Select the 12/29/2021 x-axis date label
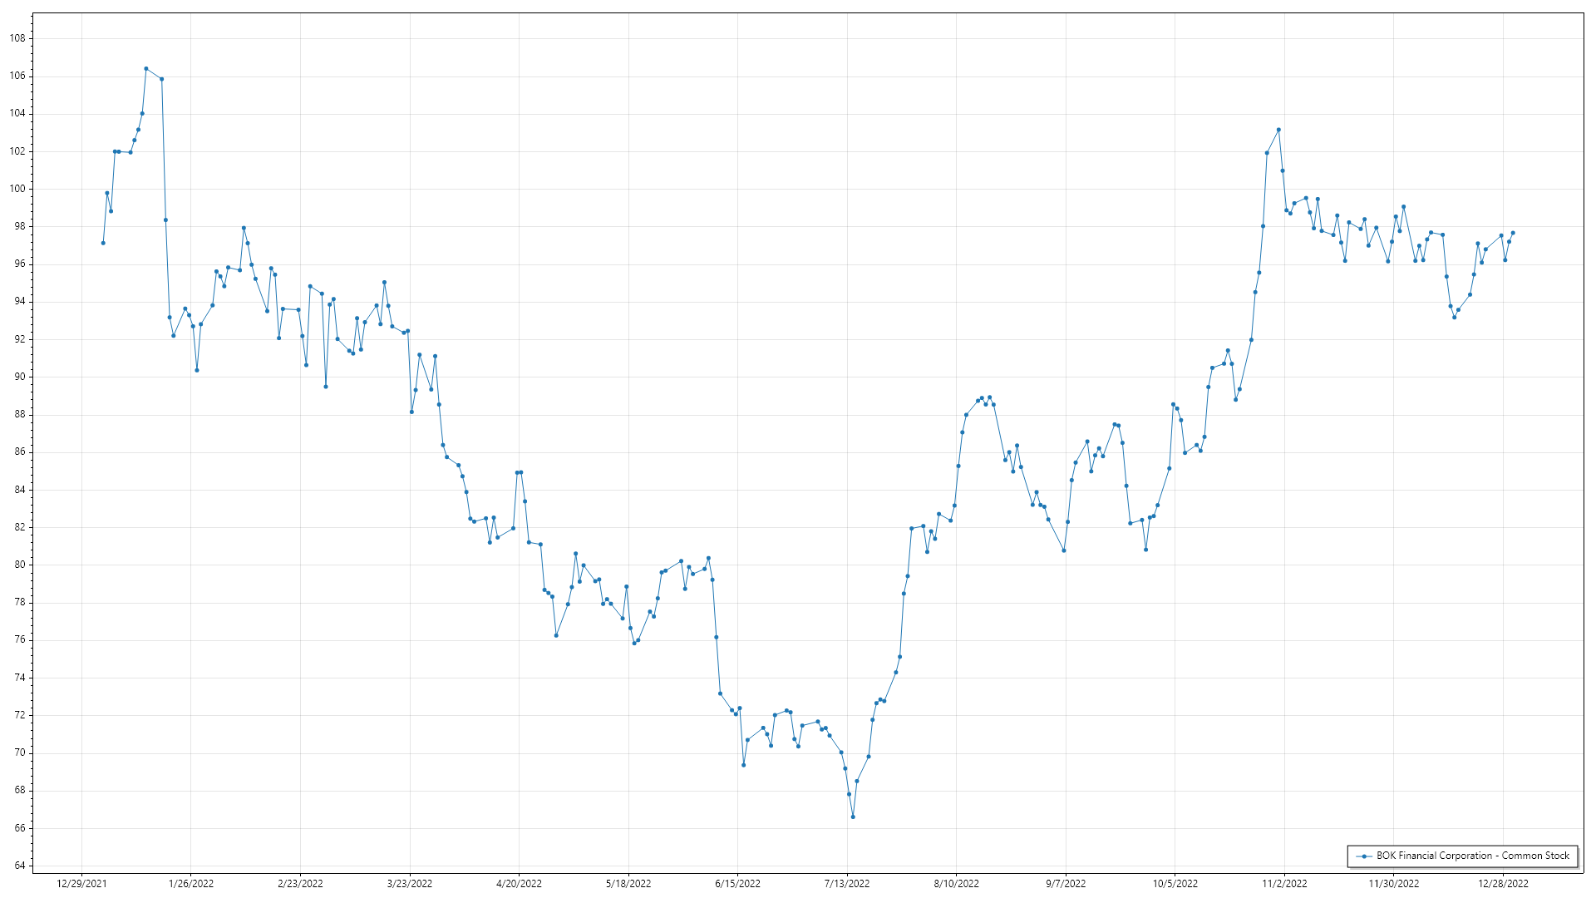The image size is (1596, 898). coord(81,883)
